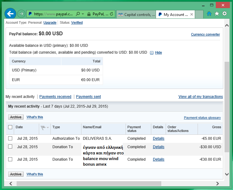Click the Gross column header

click(x=216, y=127)
